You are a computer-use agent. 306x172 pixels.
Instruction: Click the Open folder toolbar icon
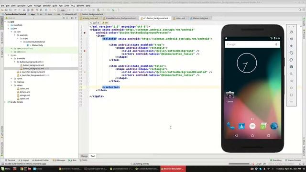[x=2, y=10]
